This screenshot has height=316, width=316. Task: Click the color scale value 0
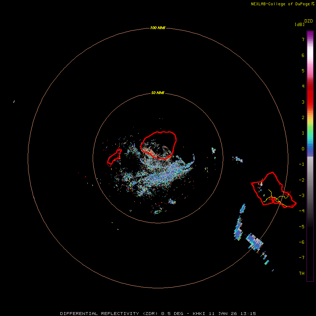pyautogui.click(x=303, y=149)
